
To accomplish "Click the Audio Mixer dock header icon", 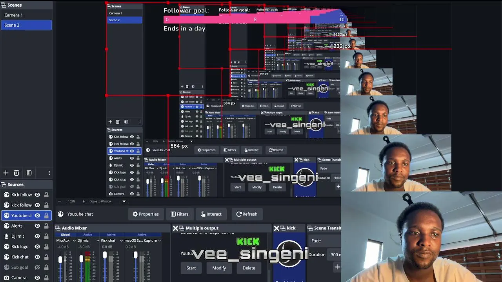I will tap(58, 228).
